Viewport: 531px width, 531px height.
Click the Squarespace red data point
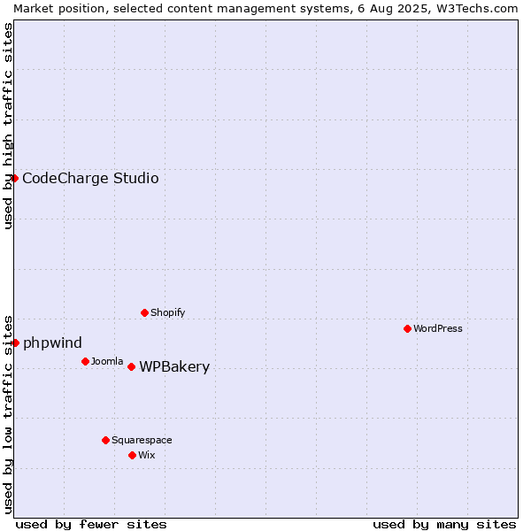click(105, 440)
